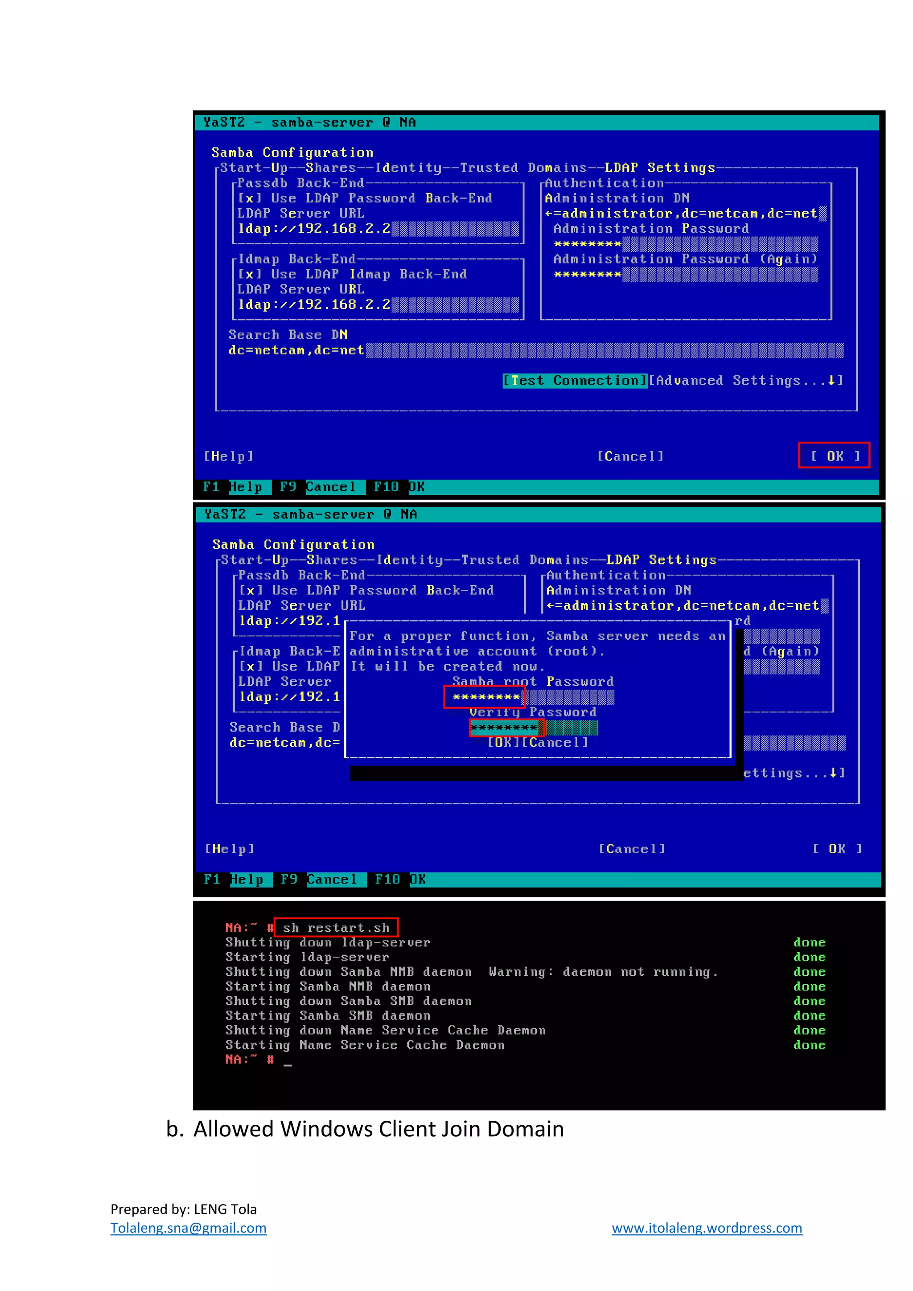Screen dimensions: 913x1291
Task: Select Identity tab in first YaST screenshot
Action: [x=409, y=168]
